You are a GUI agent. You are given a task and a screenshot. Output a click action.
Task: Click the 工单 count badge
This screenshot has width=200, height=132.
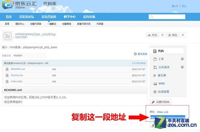(182, 59)
